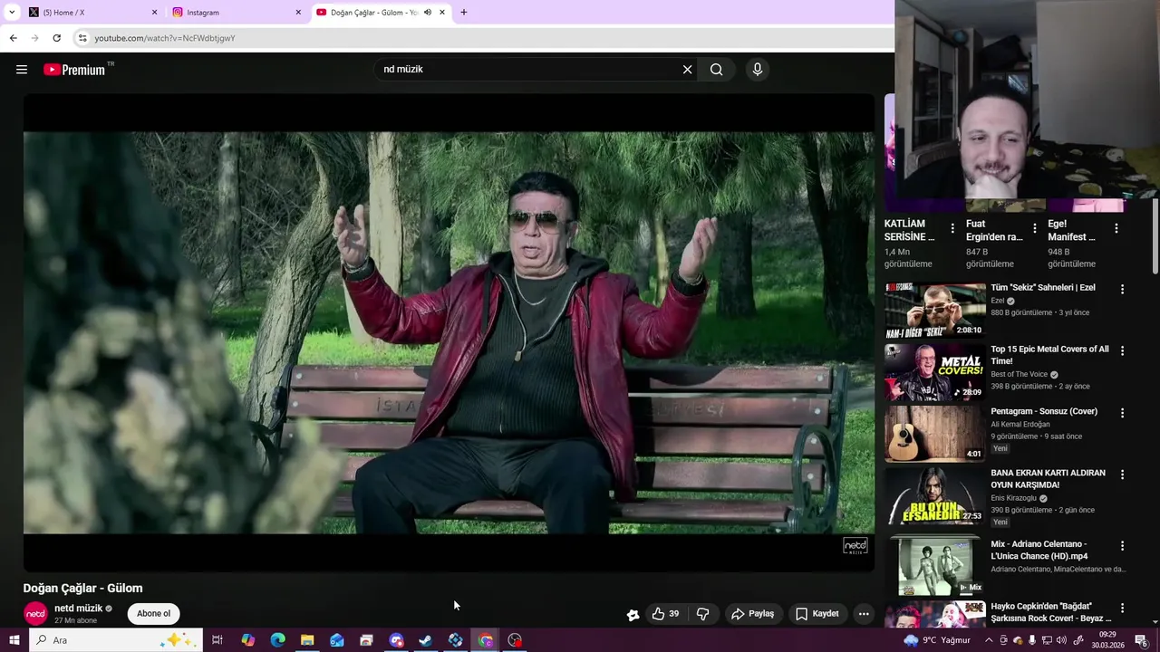1160x652 pixels.
Task: Switch to the Instagram tab
Action: pyautogui.click(x=237, y=13)
